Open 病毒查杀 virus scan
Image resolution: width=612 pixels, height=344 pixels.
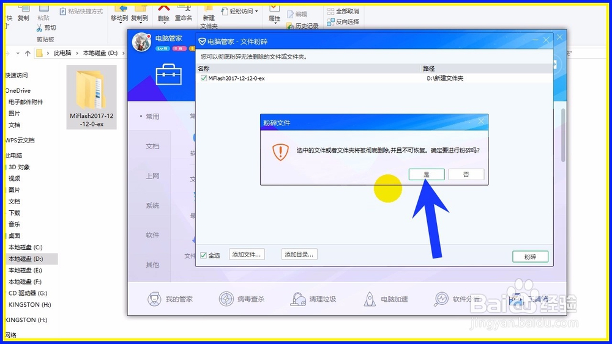(x=242, y=299)
